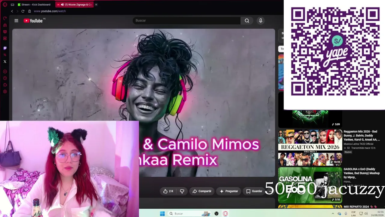Open GX Control speedometer in sidebar
The width and height of the screenshot is (385, 217).
click(5, 18)
